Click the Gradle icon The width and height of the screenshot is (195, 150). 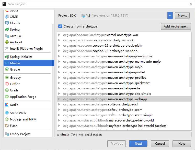pyautogui.click(x=7, y=70)
